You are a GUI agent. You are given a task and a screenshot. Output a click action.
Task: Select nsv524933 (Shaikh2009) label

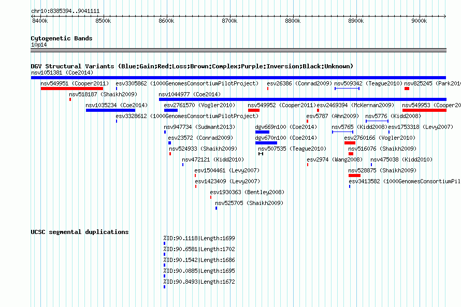pos(203,149)
